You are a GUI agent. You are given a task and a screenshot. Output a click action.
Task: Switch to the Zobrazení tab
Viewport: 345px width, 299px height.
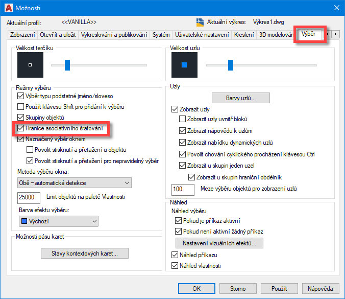click(22, 35)
